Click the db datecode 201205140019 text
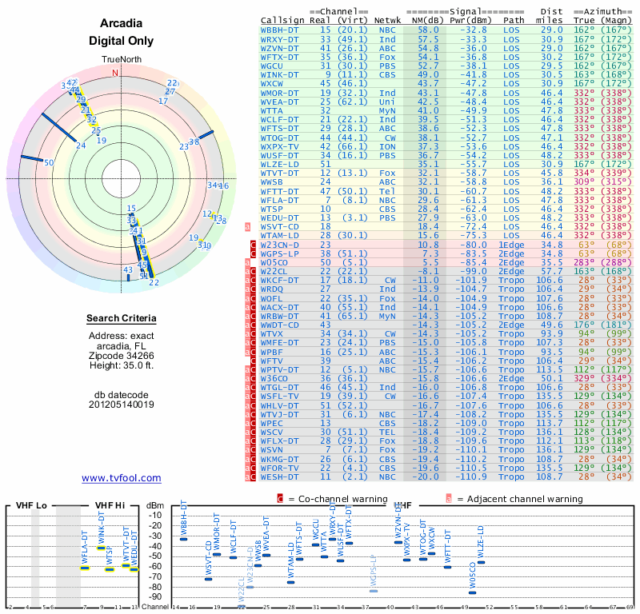 pos(122,400)
